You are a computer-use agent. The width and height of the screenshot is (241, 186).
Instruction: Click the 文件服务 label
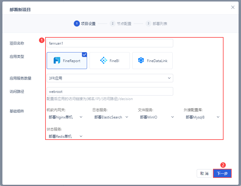(x=146, y=110)
